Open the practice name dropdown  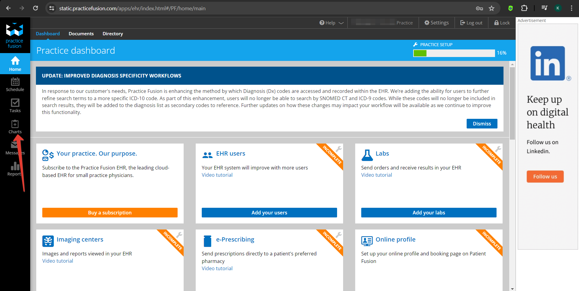point(383,23)
